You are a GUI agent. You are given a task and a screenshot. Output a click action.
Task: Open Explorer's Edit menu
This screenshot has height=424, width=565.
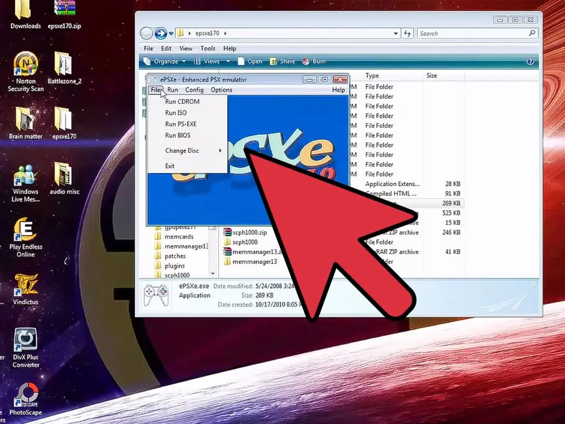click(166, 49)
